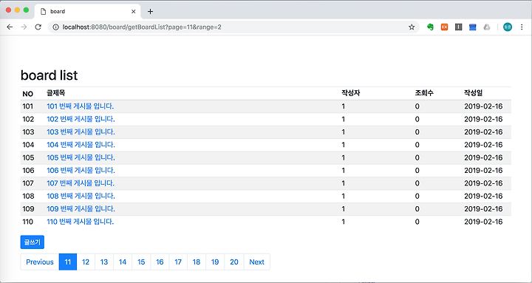Reload the current page
Screen dimensions: 532x283
tap(38, 27)
